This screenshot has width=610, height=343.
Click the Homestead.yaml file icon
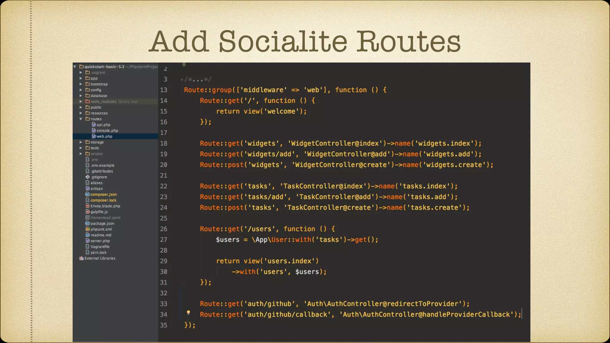(88, 217)
